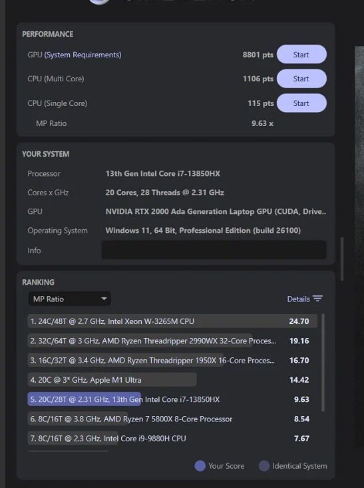The image size is (364, 488).
Task: Select the Threadripper 2990WX ranking row
Action: [172, 341]
